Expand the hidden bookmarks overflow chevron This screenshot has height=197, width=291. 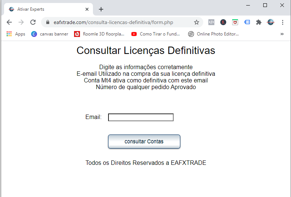point(282,34)
